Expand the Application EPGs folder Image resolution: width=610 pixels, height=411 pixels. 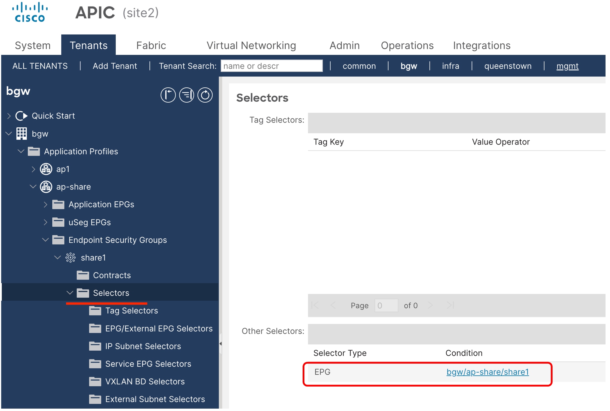tap(46, 204)
